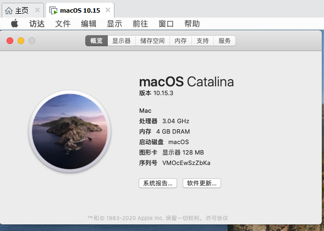Open the 窗口 menu
Viewport: 324px width, 231px height.
(166, 24)
